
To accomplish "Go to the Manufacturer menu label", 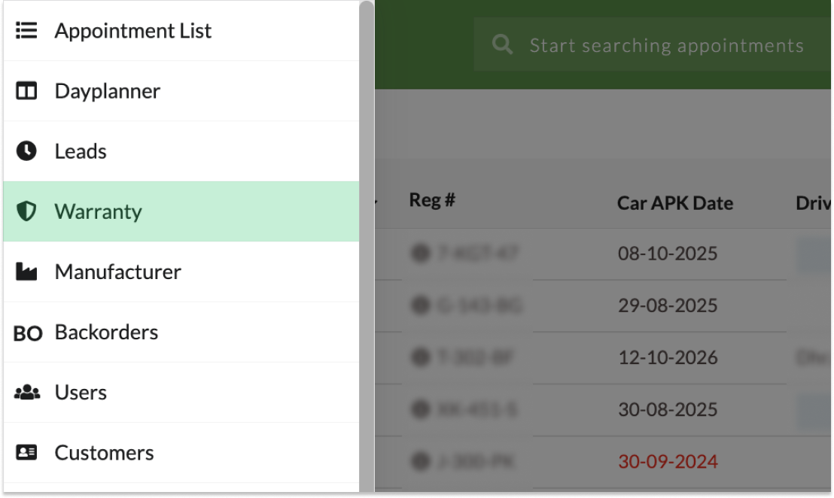I will [117, 272].
